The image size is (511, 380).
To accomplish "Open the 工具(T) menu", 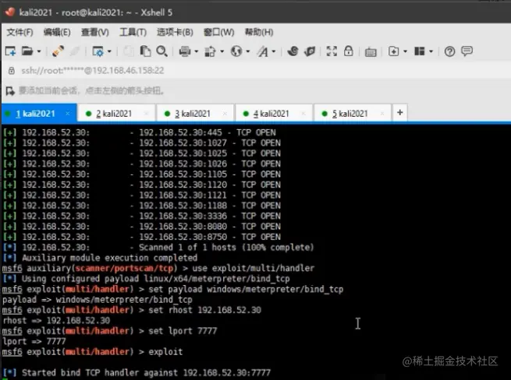I will click(133, 32).
